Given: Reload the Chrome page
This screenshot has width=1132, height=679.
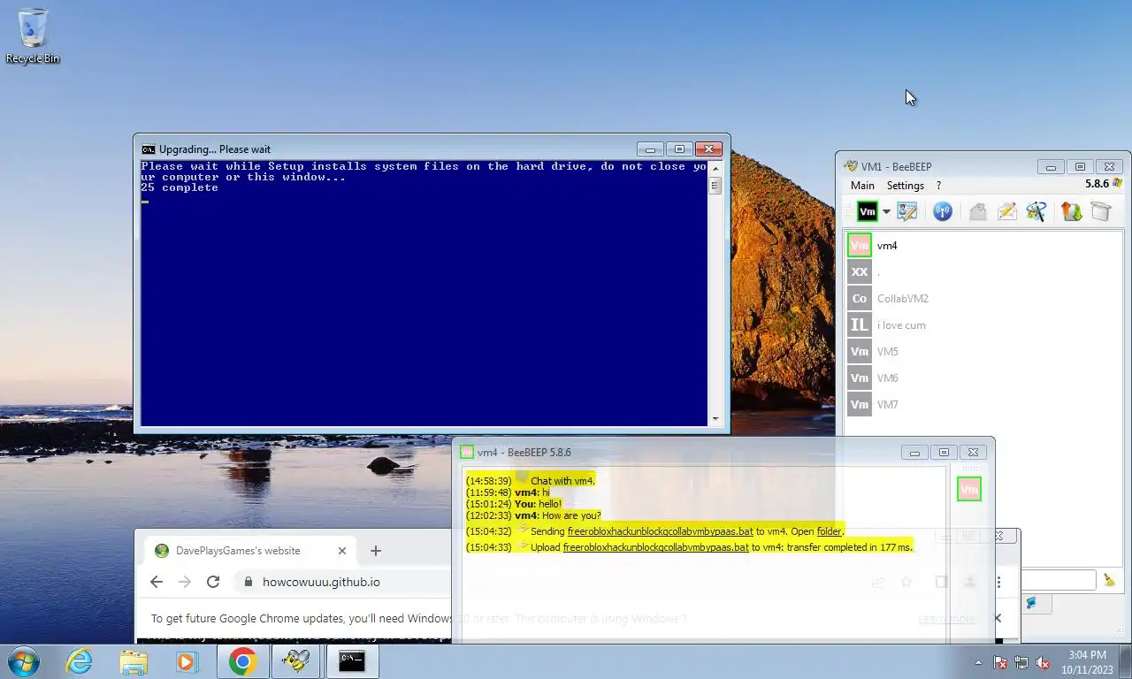Looking at the screenshot, I should (x=213, y=582).
